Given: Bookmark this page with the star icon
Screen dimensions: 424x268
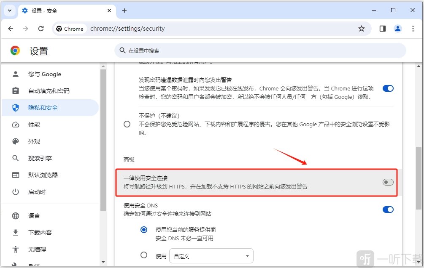Looking at the screenshot, I should (362, 28).
